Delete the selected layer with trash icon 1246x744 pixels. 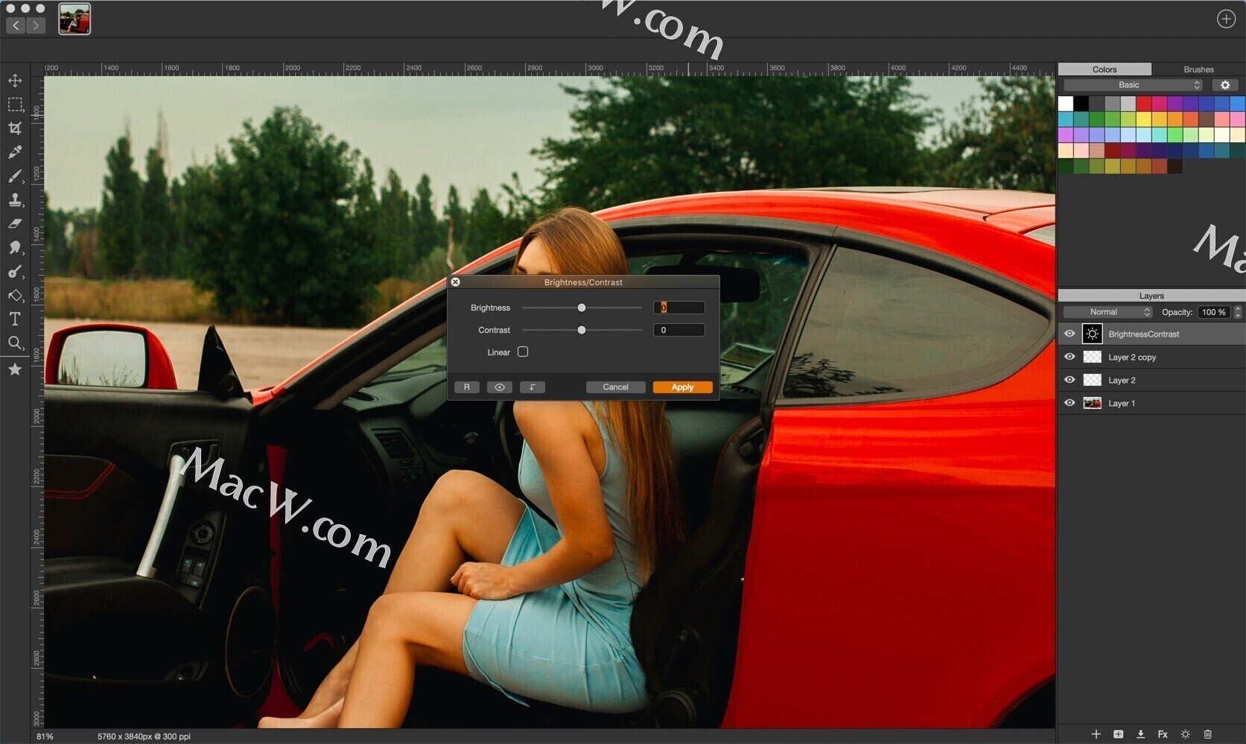[x=1208, y=734]
